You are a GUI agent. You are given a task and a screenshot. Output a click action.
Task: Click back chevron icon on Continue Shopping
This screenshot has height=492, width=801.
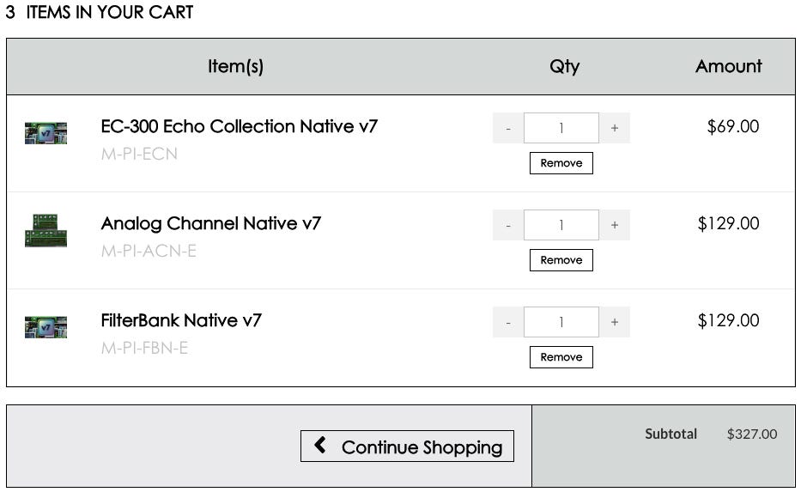(320, 445)
